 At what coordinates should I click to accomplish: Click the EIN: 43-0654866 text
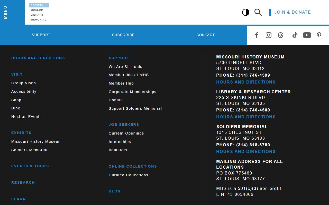[x=235, y=194]
